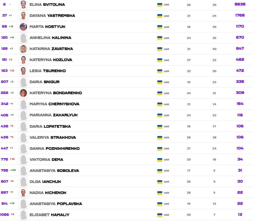Open Elina Svitolina's player profile link

47,5
